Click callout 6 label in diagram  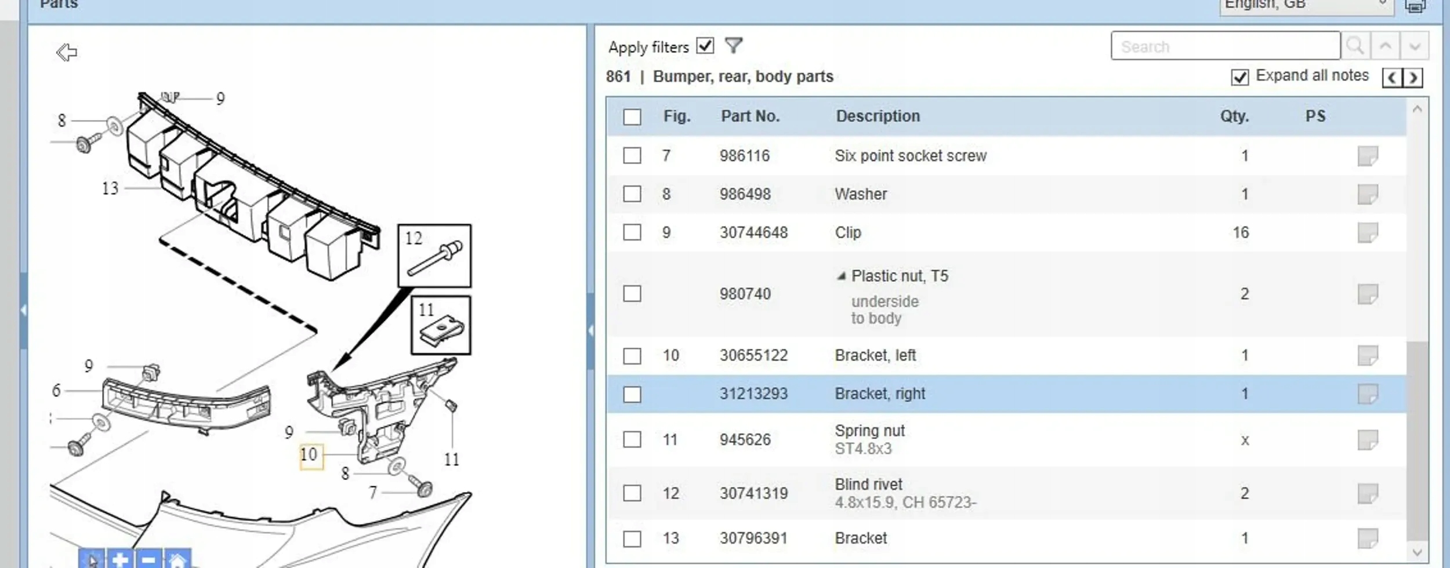point(56,391)
